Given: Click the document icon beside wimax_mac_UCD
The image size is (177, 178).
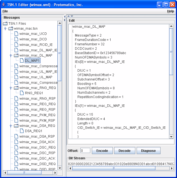Looking at the screenshot, I should (x=16, y=34).
